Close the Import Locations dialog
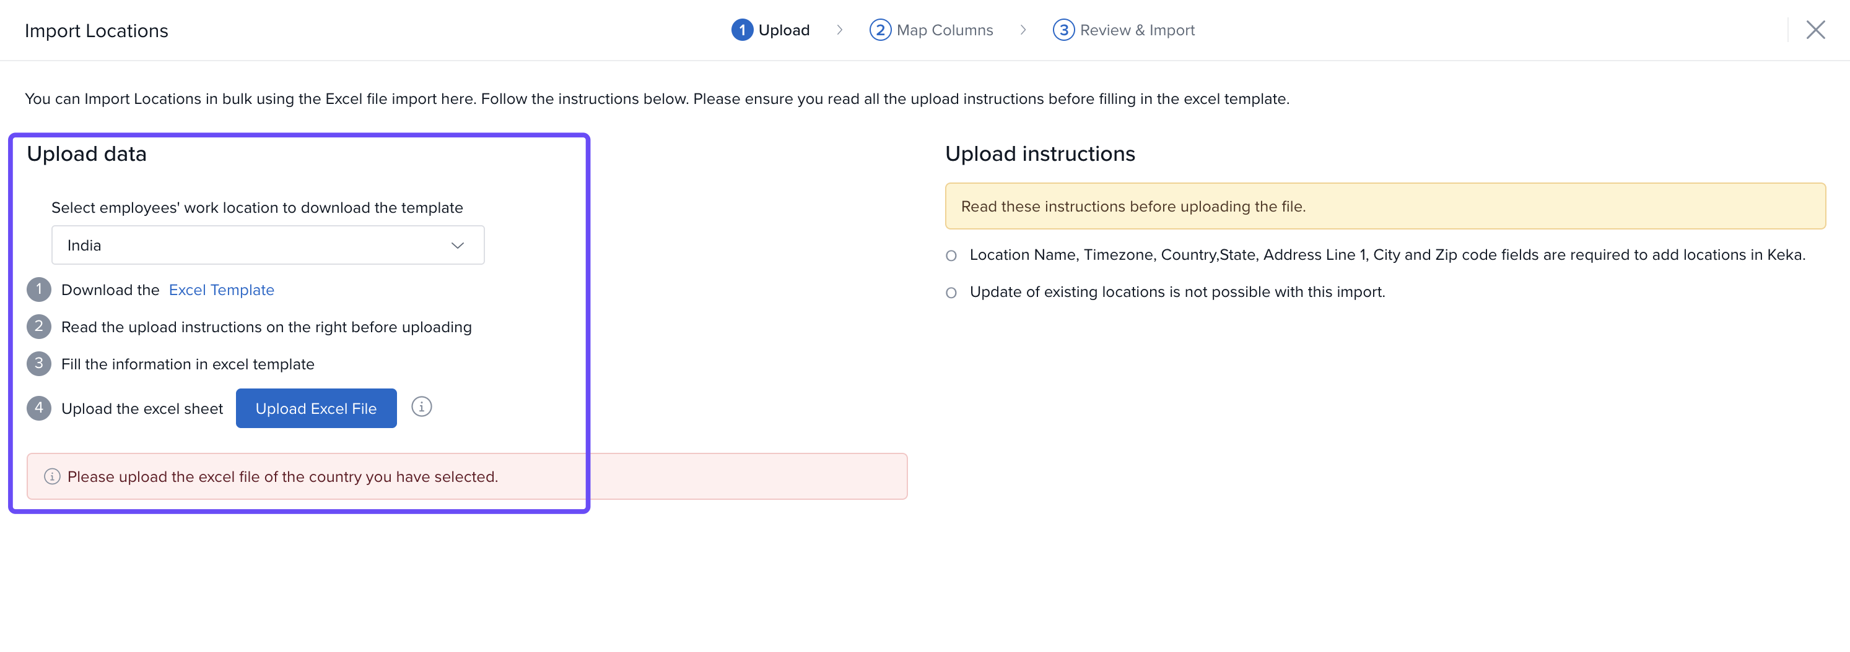This screenshot has width=1850, height=652. click(1815, 30)
